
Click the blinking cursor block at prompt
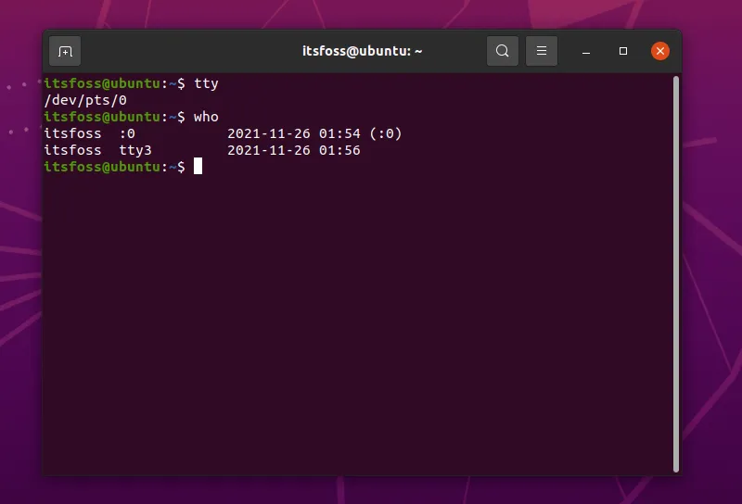coord(198,167)
